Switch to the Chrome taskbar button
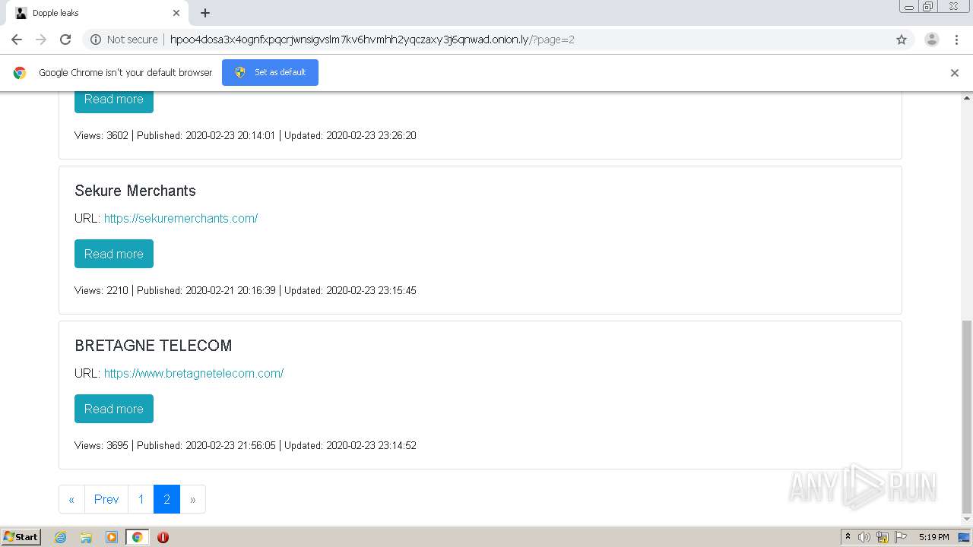This screenshot has width=973, height=547. tap(138, 537)
